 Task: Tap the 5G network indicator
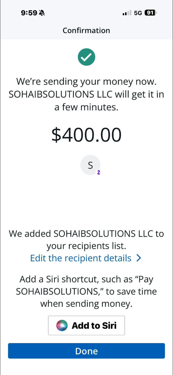coord(138,13)
